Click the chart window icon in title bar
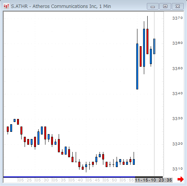187x186 pixels. click(6, 6)
